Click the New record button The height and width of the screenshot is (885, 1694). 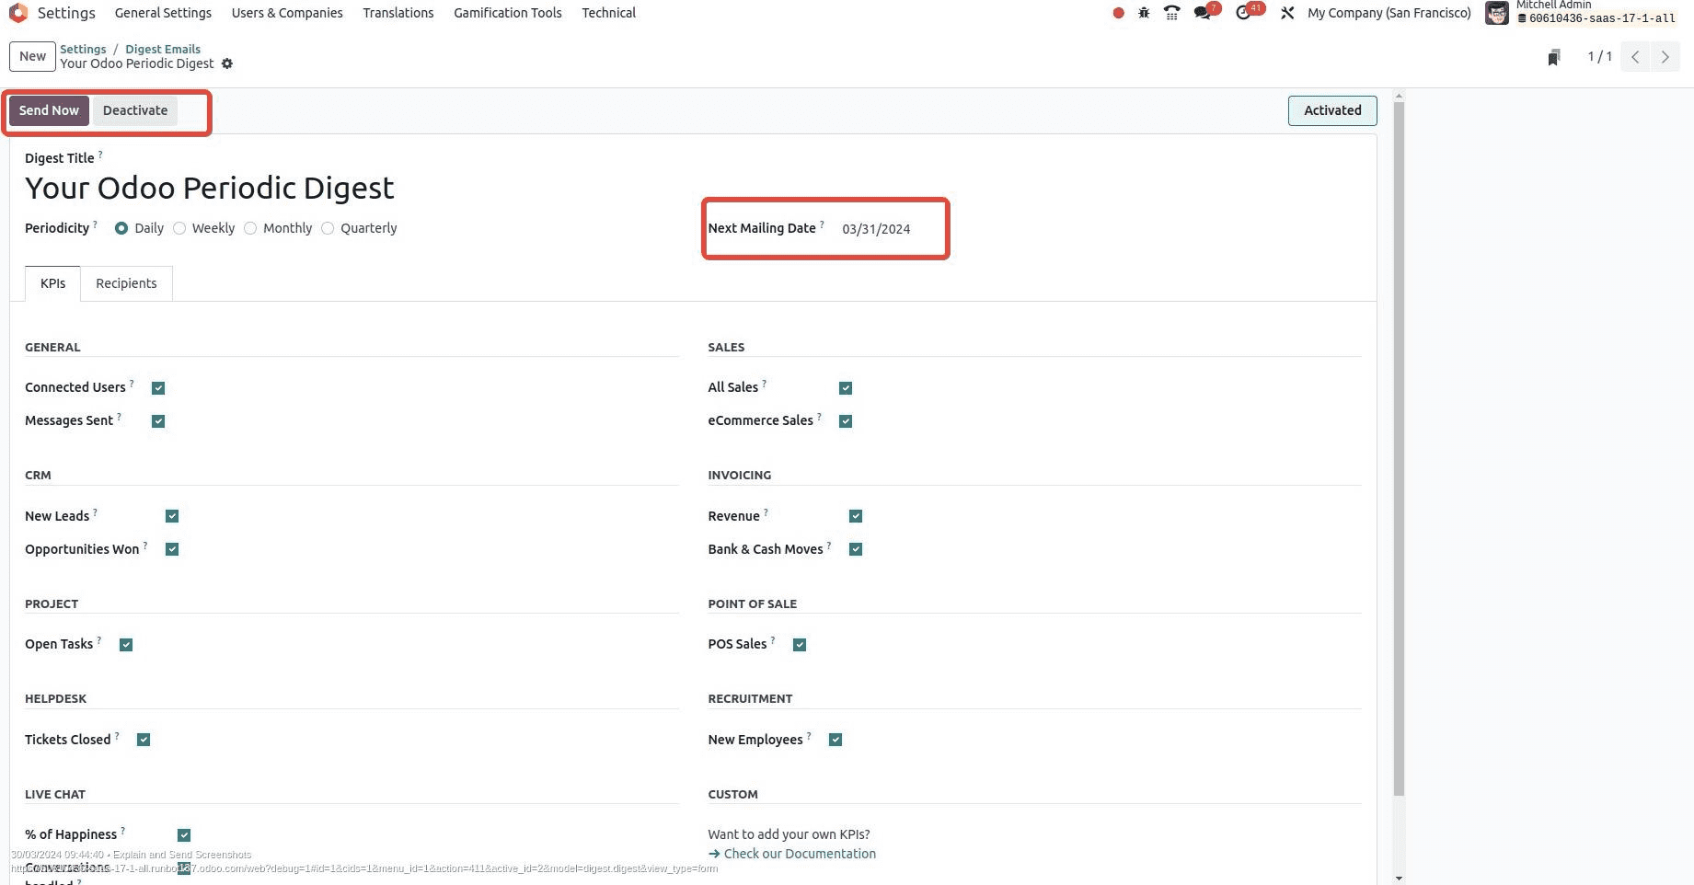pyautogui.click(x=32, y=56)
